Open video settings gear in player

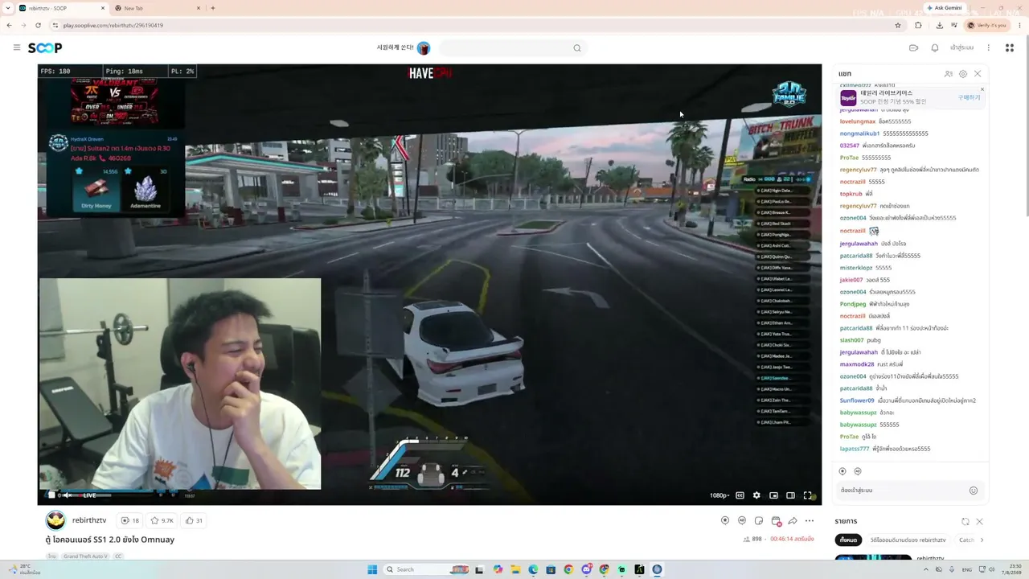756,495
